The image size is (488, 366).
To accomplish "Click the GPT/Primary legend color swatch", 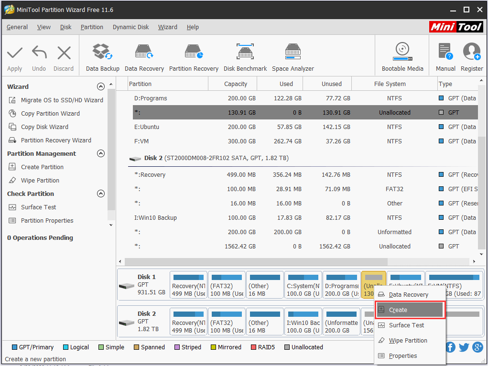I will 14,347.
